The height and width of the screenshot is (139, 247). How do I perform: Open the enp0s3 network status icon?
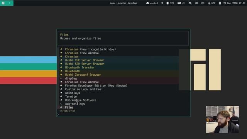pyautogui.click(x=147, y=3)
